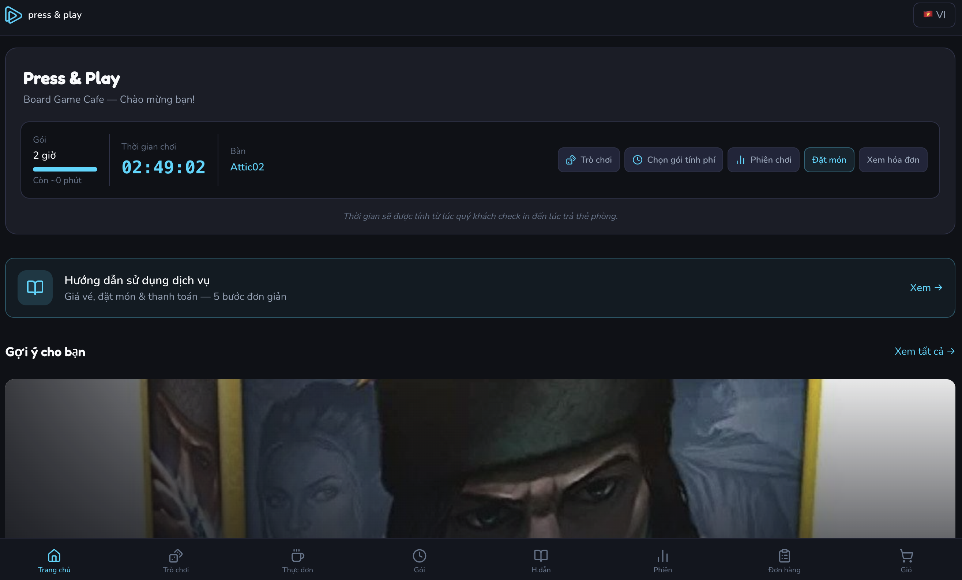This screenshot has height=580, width=962.
Task: Open Trò chơi dice icon in bottom bar
Action: click(176, 555)
